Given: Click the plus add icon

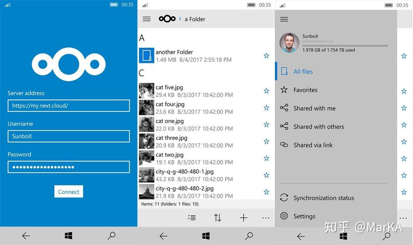Looking at the screenshot, I should point(244,217).
